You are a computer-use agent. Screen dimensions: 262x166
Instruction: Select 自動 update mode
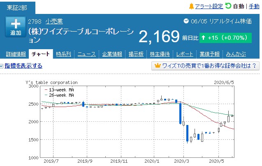coord(239,7)
